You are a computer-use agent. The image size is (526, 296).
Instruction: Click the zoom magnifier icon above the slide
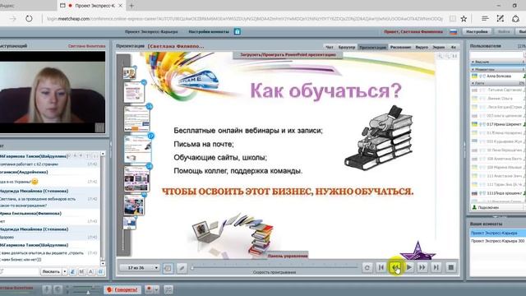441,56
